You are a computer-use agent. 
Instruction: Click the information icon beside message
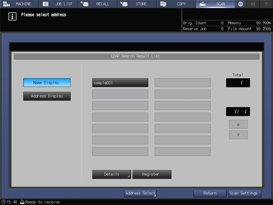point(12,16)
